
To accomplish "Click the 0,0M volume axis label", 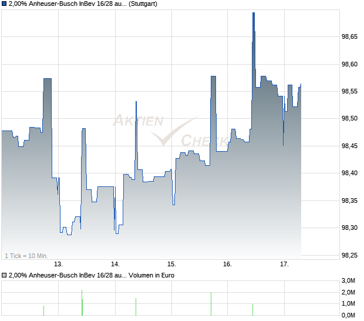I will (x=348, y=315).
